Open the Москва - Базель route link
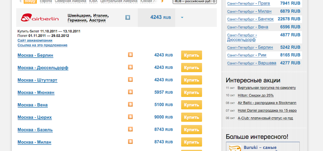The image size is (323, 151). click(35, 129)
